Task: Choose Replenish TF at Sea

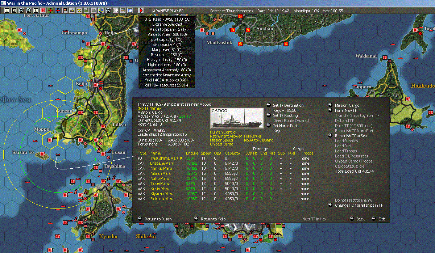Action: click(x=351, y=136)
